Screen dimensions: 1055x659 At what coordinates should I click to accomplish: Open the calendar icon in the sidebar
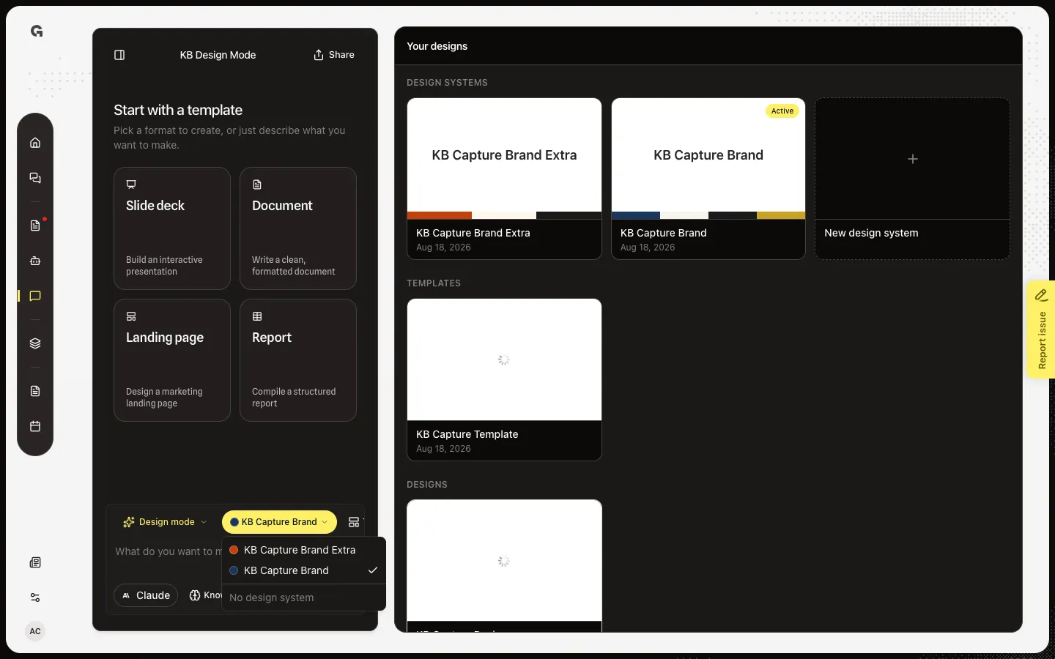pyautogui.click(x=35, y=426)
